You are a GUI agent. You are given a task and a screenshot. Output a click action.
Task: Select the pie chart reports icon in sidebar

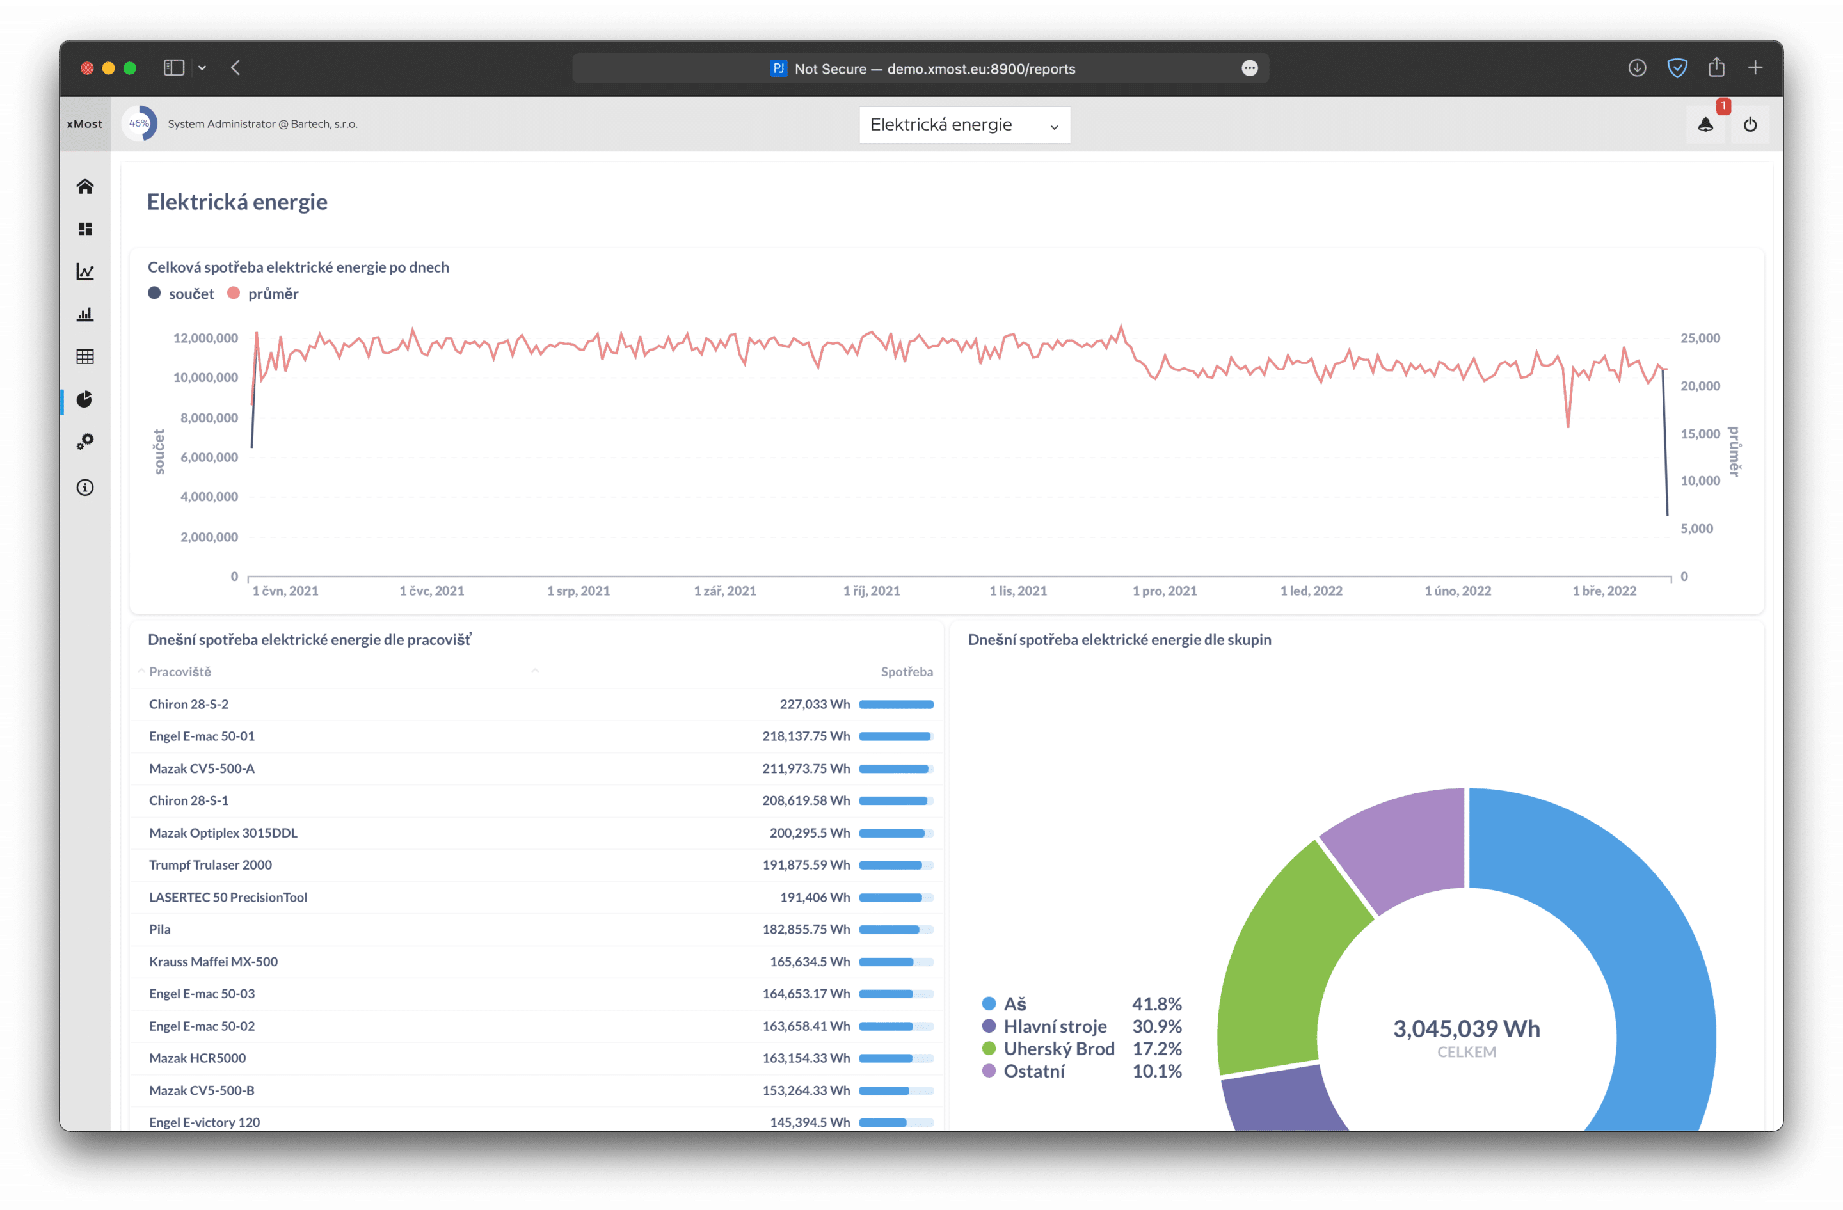tap(85, 399)
